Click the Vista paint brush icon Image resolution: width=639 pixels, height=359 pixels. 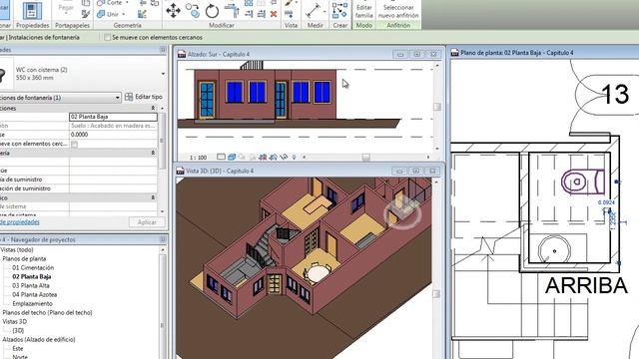click(x=289, y=3)
